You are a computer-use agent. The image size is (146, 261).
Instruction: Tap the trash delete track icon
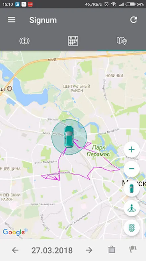click(x=112, y=250)
